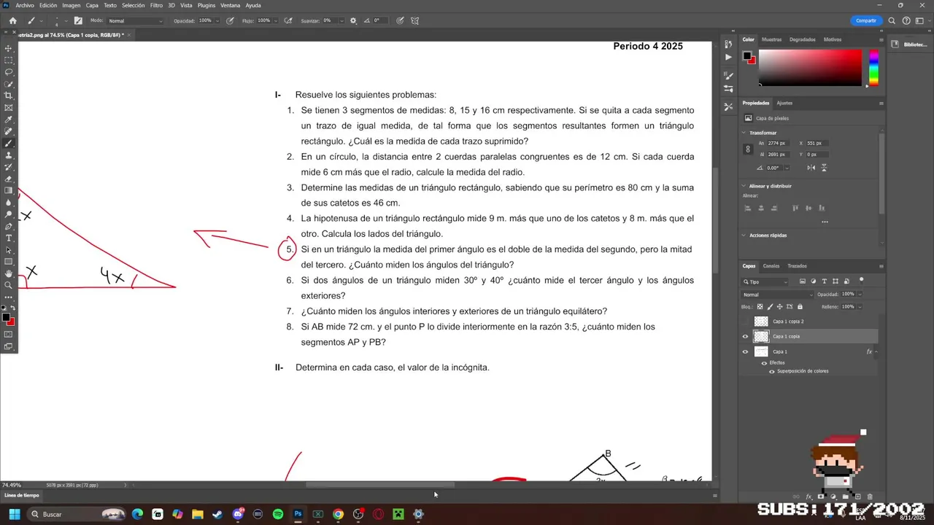
Task: Select the Move tool
Action: point(9,48)
